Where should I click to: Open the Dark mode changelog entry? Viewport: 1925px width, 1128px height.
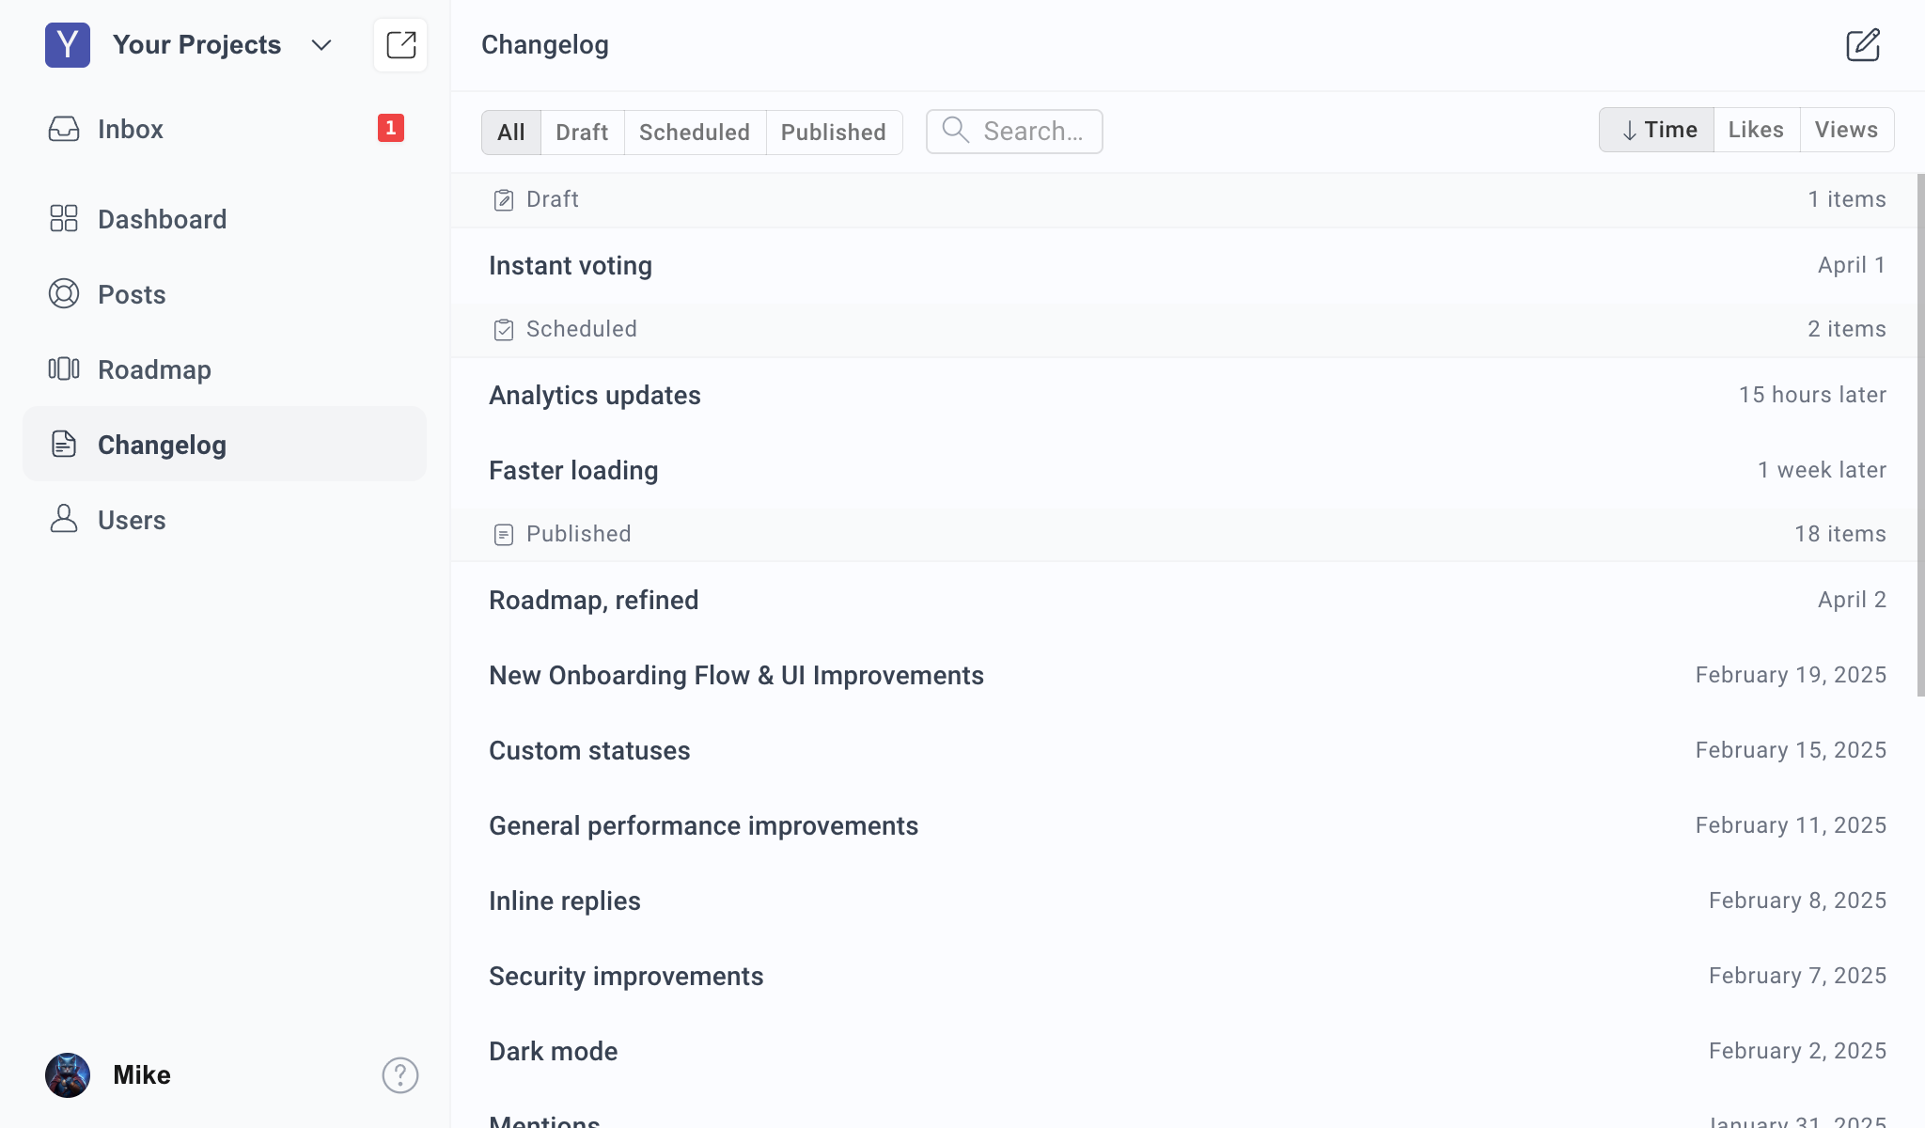pos(553,1050)
